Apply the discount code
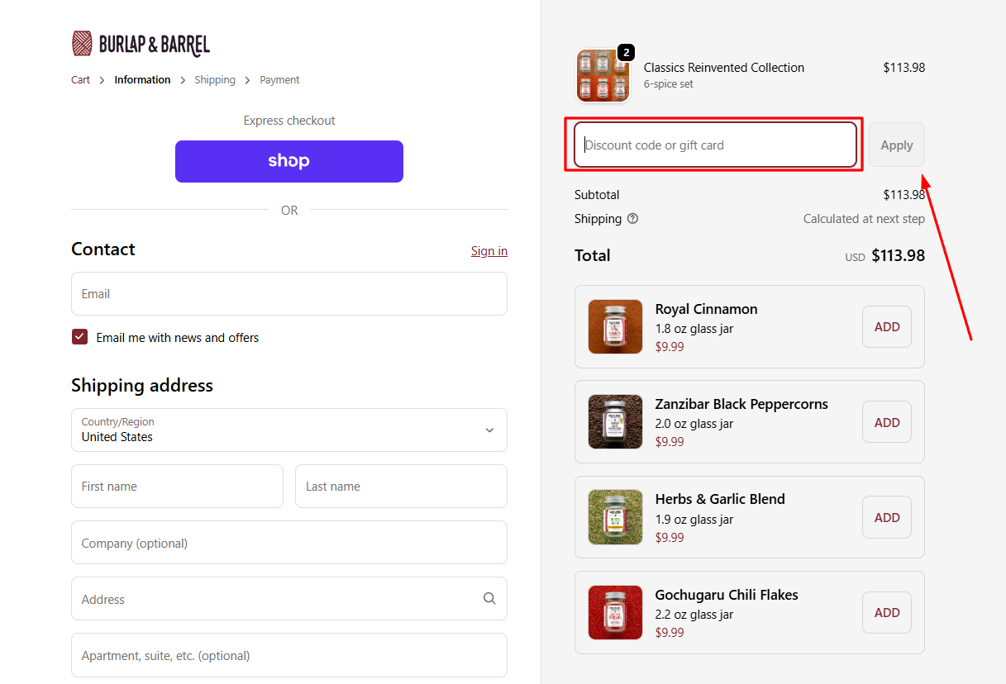The image size is (1006, 684). pyautogui.click(x=897, y=145)
